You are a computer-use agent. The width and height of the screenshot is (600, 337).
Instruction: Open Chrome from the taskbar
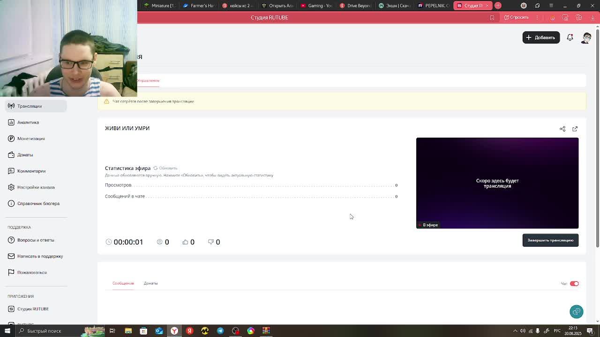pyautogui.click(x=251, y=331)
